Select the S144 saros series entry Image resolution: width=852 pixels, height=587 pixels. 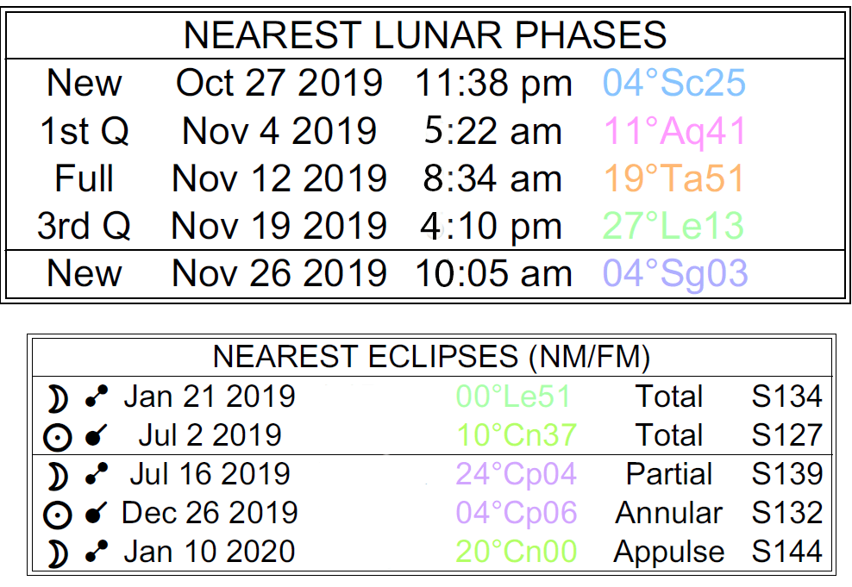(786, 553)
